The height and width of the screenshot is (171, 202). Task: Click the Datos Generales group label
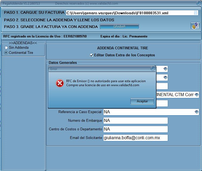(63, 62)
